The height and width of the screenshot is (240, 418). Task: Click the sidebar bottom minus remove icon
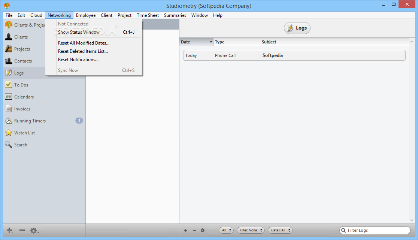point(22,230)
